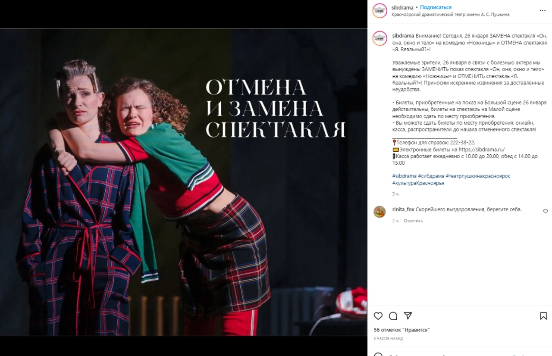
Task: Open the #sibdrama hashtag
Action: 405,176
